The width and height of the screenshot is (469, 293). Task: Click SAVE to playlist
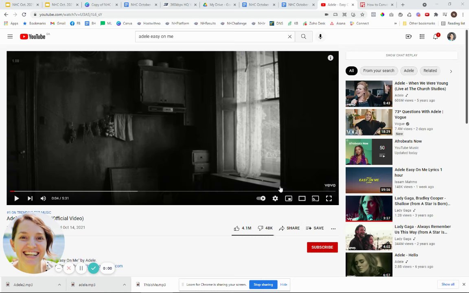315,228
